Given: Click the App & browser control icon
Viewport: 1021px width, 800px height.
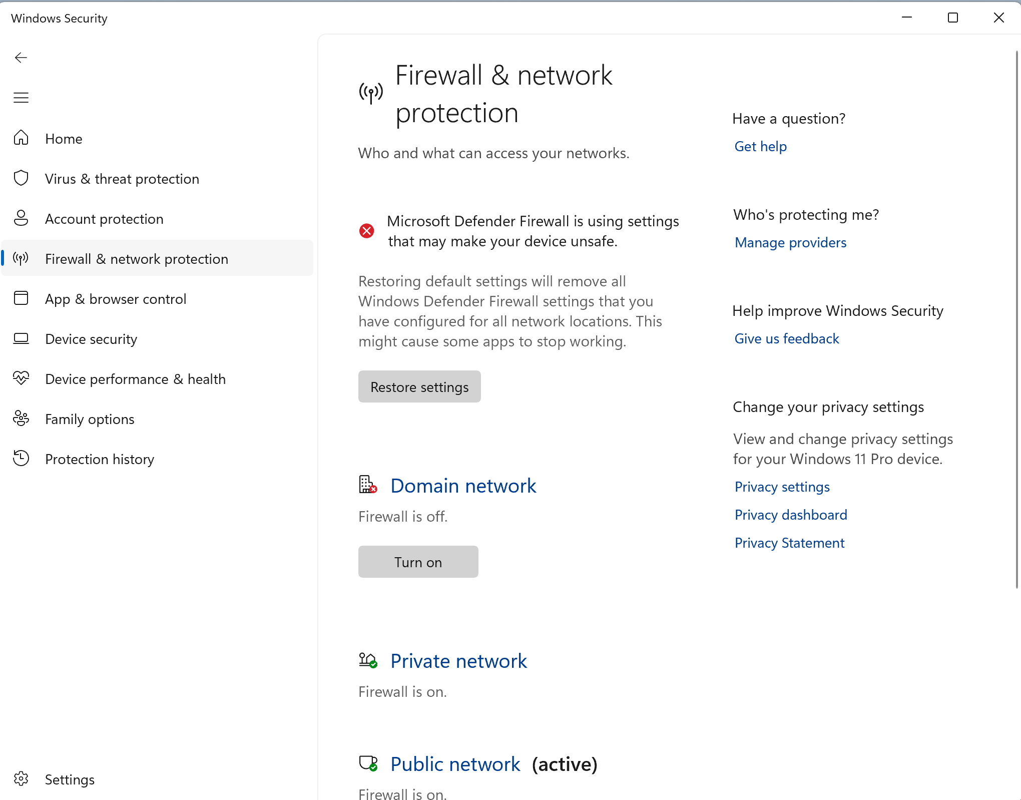Looking at the screenshot, I should (x=21, y=298).
